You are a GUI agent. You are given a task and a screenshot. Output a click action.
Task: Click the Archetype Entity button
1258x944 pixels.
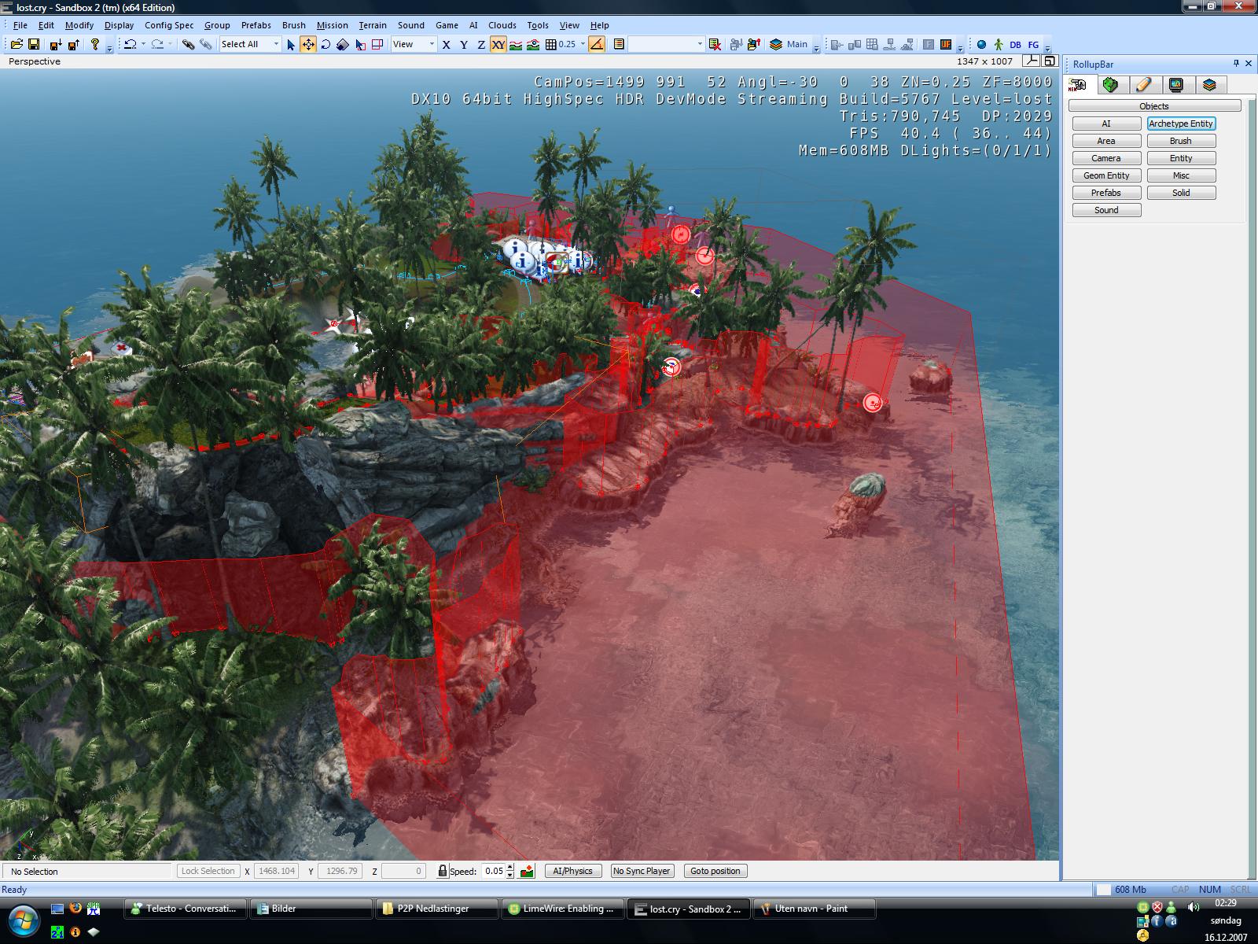point(1181,124)
